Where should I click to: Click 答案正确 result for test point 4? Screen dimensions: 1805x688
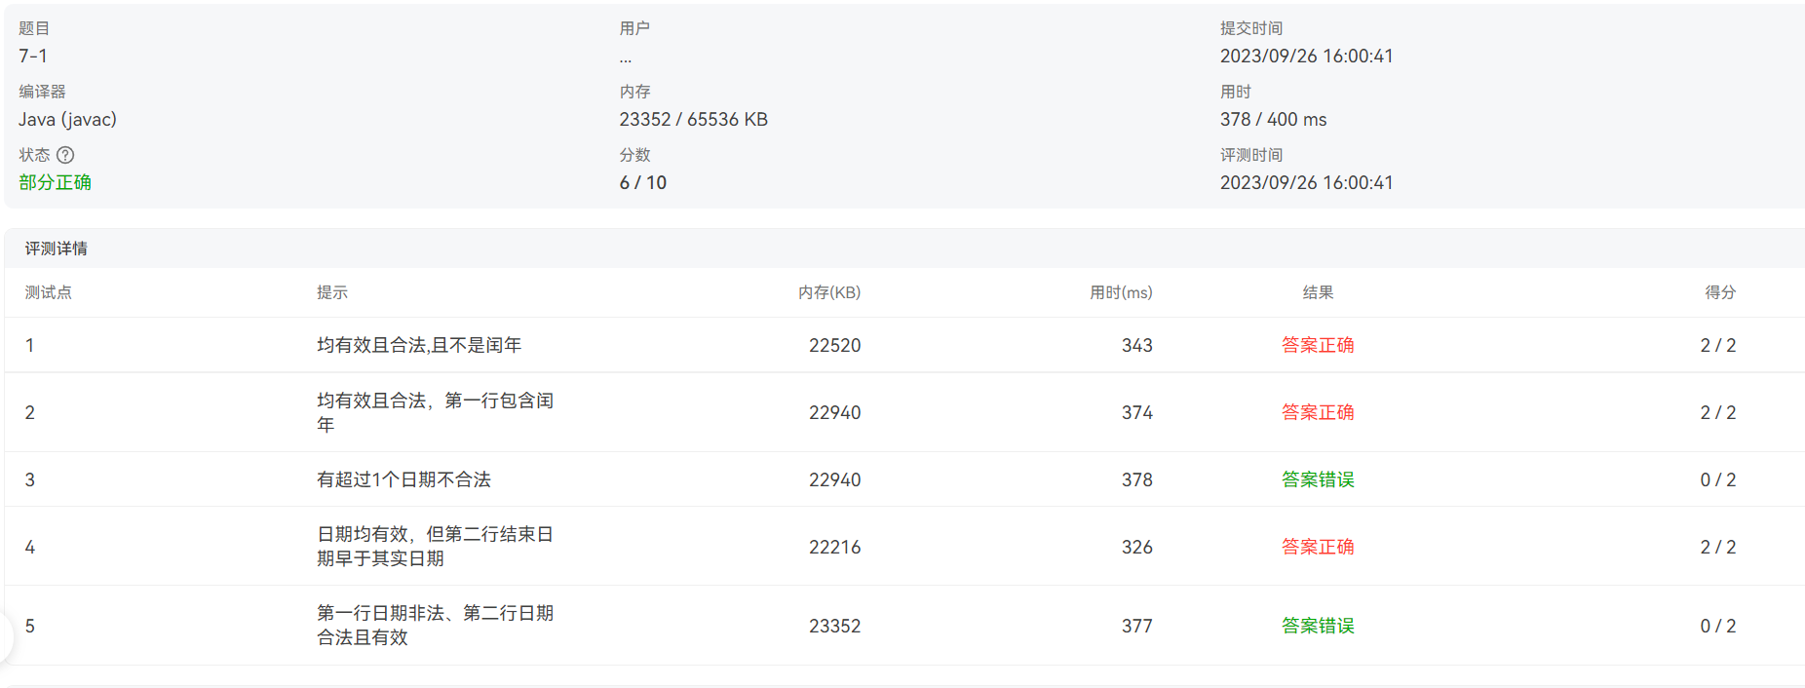click(x=1318, y=547)
